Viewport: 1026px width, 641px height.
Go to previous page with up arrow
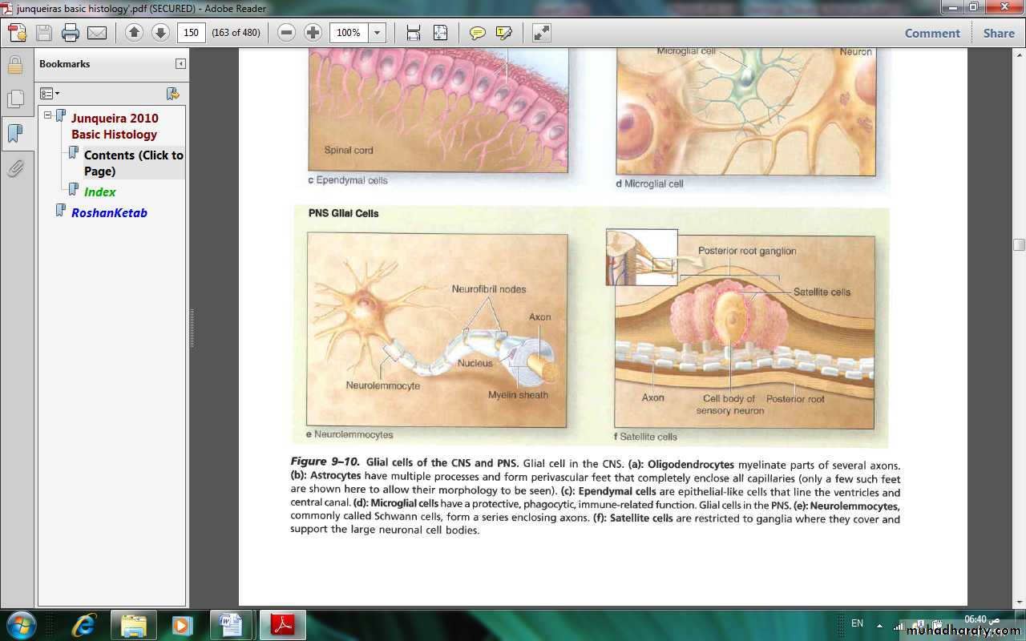tap(134, 33)
